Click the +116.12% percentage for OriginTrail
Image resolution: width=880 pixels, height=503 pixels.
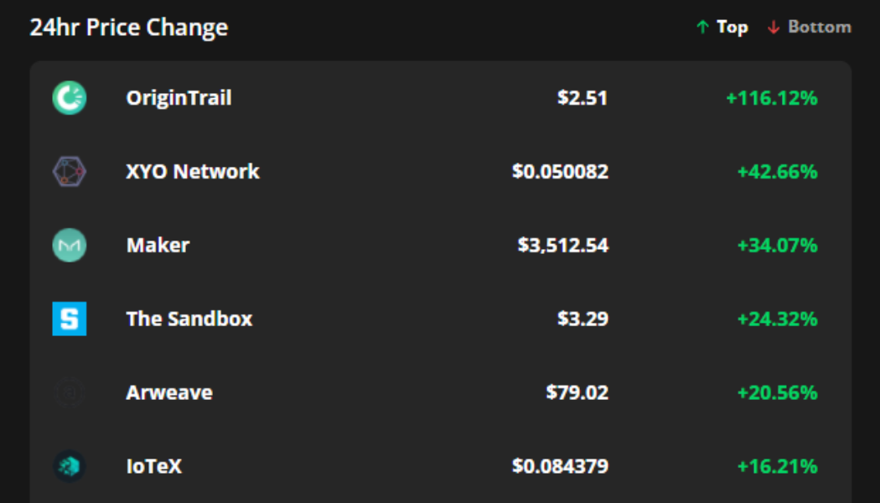click(x=775, y=98)
